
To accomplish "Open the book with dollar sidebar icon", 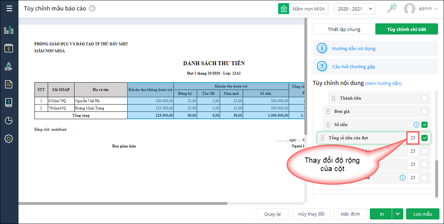I will [x=9, y=102].
